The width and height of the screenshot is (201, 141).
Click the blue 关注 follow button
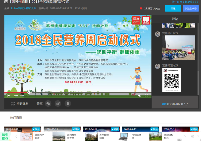173,9
